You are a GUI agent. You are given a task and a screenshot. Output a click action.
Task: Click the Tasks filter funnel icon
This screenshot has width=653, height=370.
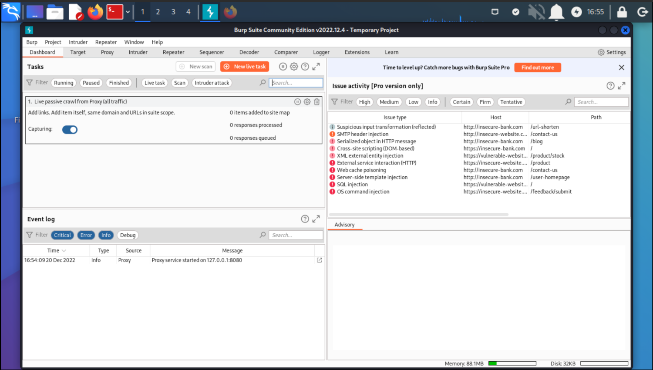(30, 82)
